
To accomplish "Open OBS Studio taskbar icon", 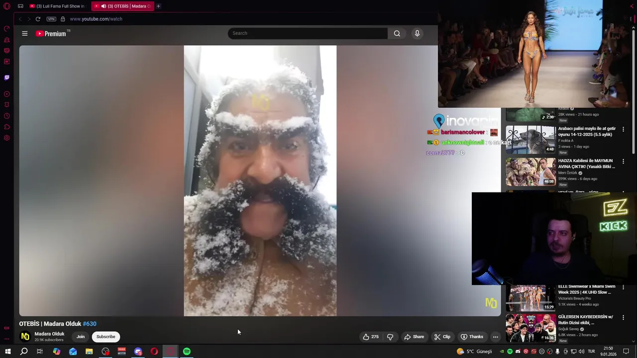I will (106, 352).
